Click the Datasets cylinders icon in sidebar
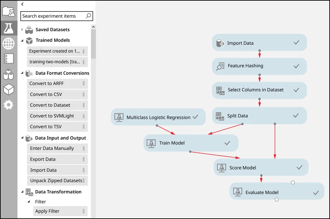This screenshot has width=330, height=219. (x=9, y=74)
